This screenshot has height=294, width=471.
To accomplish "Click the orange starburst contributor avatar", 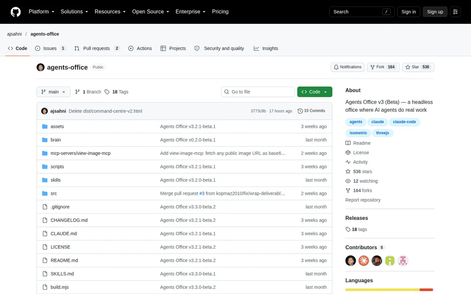I will coord(363,261).
